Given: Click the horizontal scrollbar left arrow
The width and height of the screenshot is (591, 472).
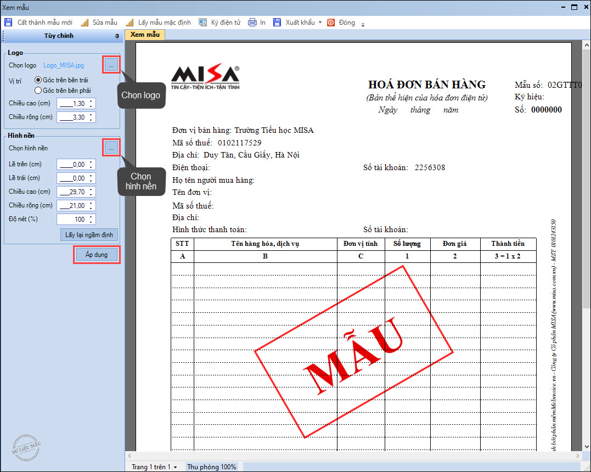Looking at the screenshot, I should (x=130, y=456).
